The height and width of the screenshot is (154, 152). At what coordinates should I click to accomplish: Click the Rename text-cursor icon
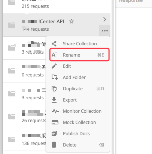(x=54, y=55)
